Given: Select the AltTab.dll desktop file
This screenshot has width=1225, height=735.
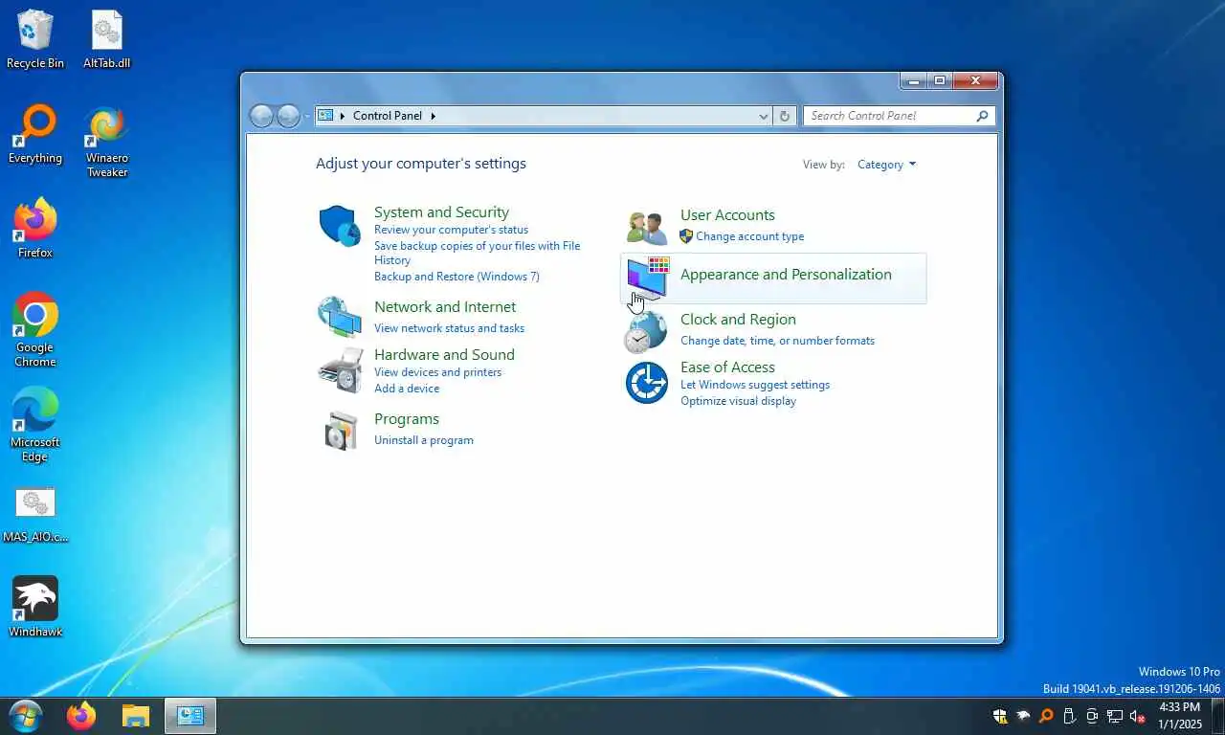Looking at the screenshot, I should click(x=107, y=39).
